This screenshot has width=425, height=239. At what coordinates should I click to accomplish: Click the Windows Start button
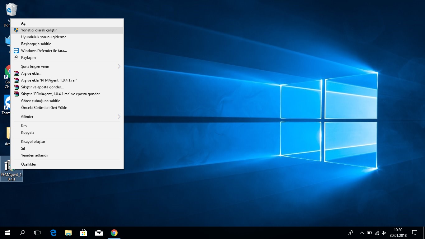pyautogui.click(x=7, y=233)
